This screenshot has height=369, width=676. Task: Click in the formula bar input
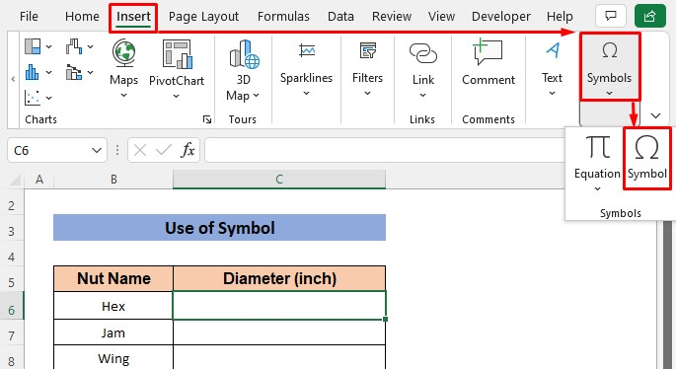point(385,150)
